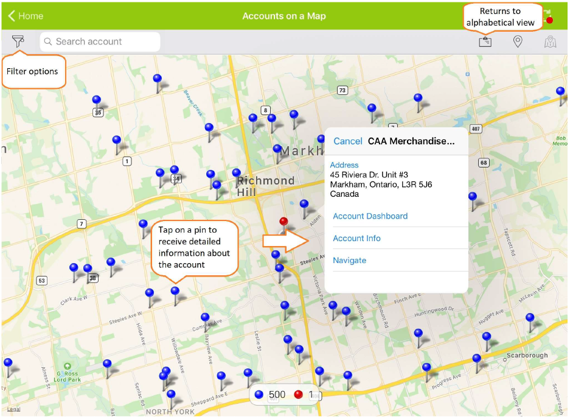Open the filter options funnel icon
This screenshot has height=419, width=570.
point(18,41)
